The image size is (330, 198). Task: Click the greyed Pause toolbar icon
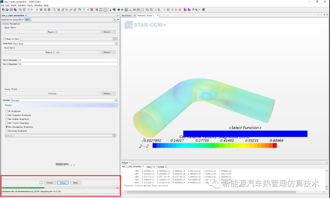click(45, 9)
